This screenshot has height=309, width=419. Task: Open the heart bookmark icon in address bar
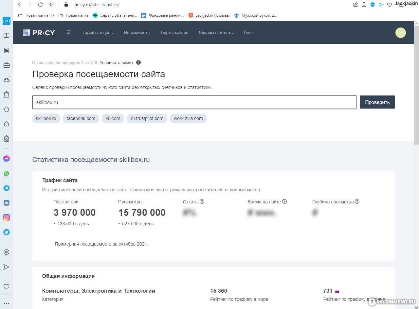390,5
